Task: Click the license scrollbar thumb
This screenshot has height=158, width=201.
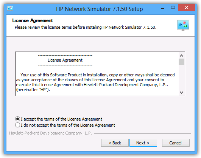Action: [181, 62]
